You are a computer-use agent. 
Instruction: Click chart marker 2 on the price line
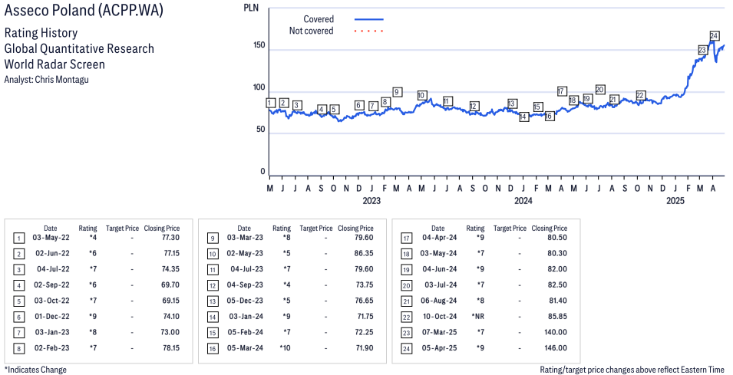pos(284,104)
